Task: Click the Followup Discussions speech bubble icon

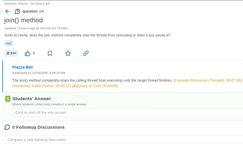Action: pyautogui.click(x=7, y=127)
